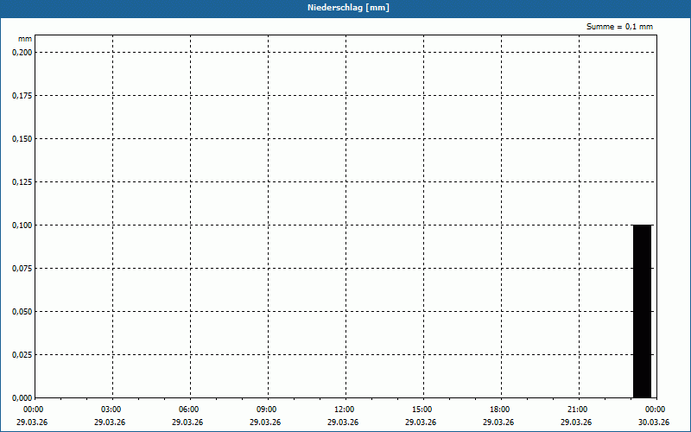Select the 12:00 time axis label
691x432 pixels.
point(344,410)
